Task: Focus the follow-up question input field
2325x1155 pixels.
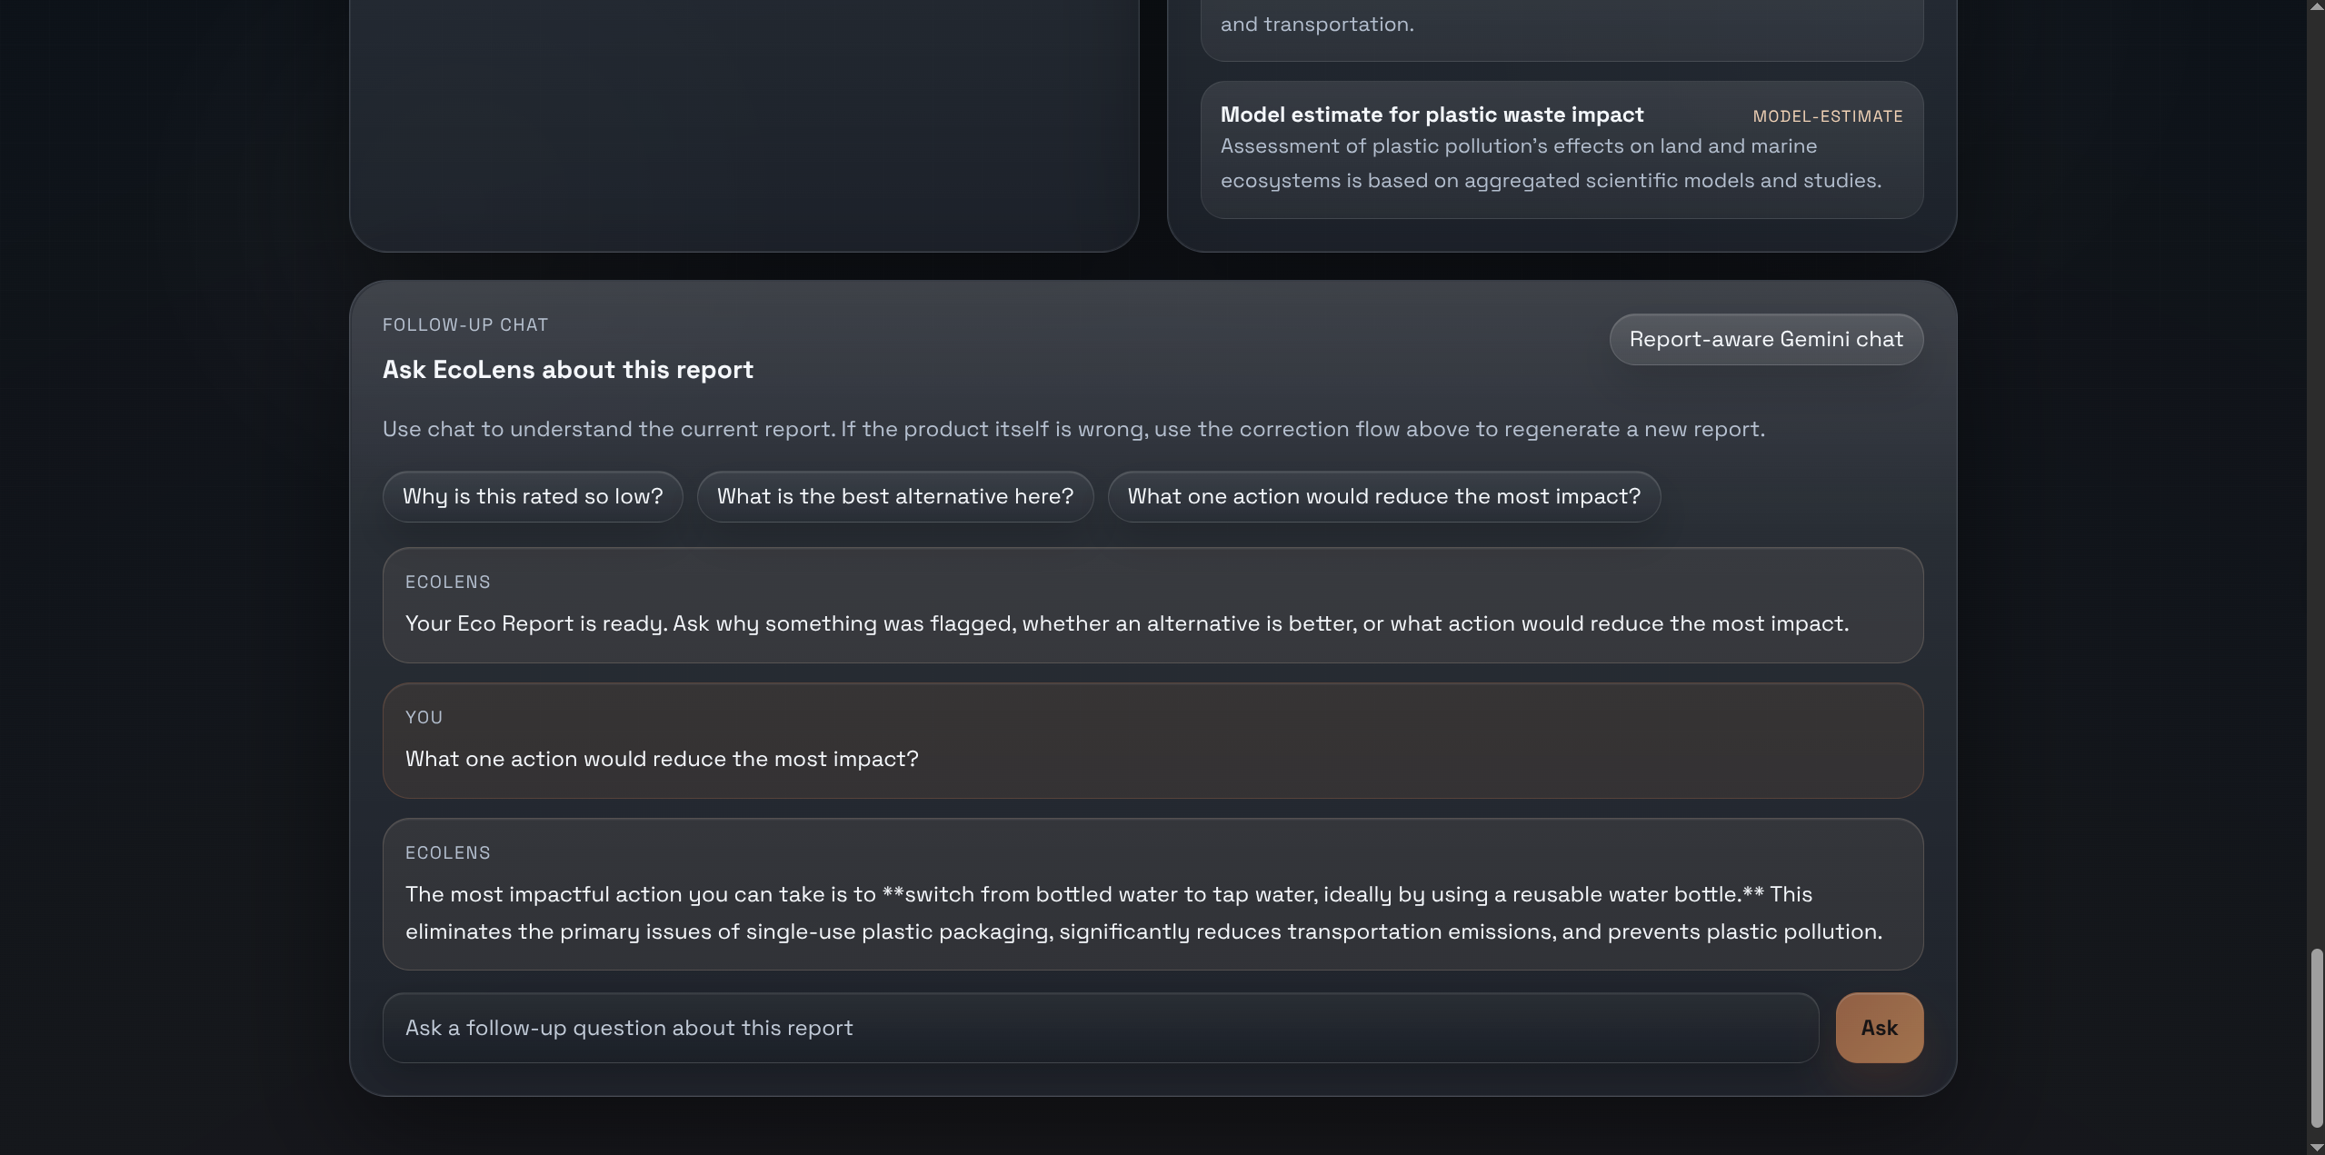Action: tap(1100, 1028)
